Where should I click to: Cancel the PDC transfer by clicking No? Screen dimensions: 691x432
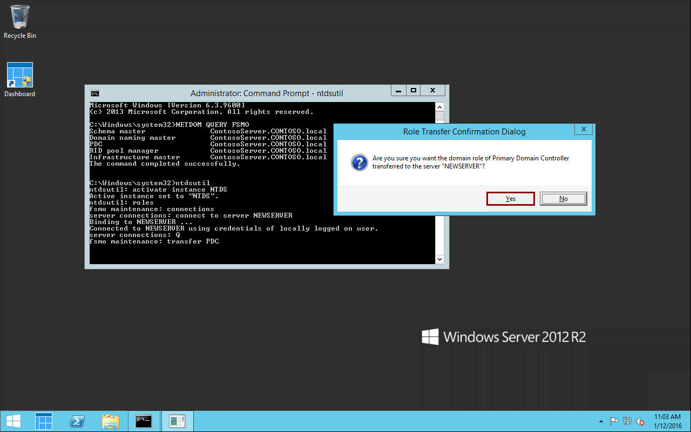pyautogui.click(x=563, y=198)
